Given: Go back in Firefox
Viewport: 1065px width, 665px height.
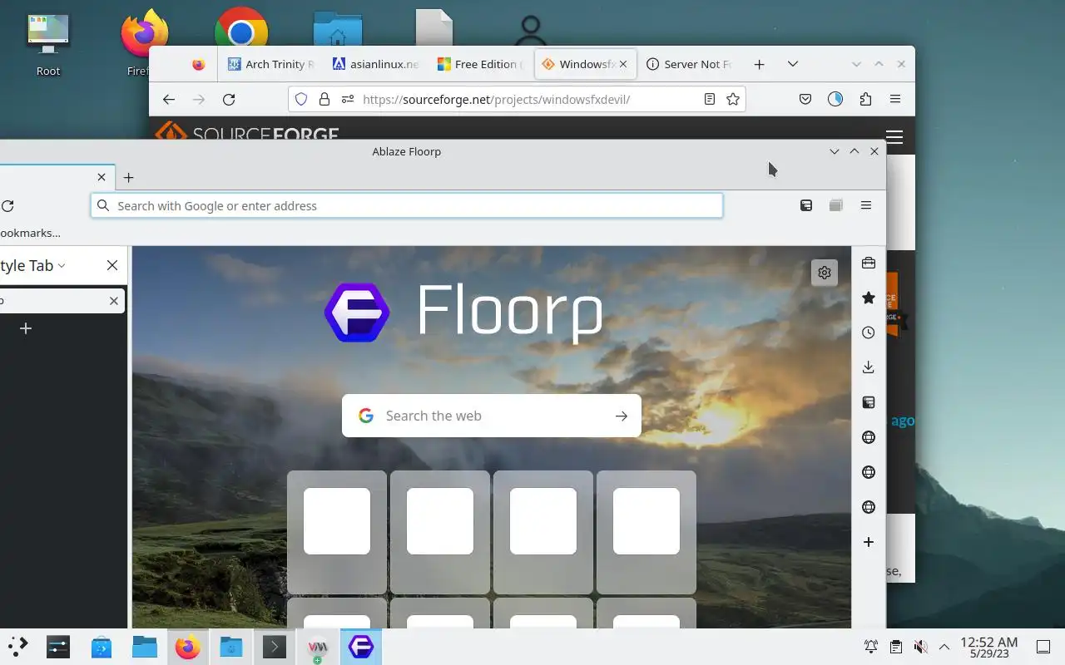Looking at the screenshot, I should (169, 99).
